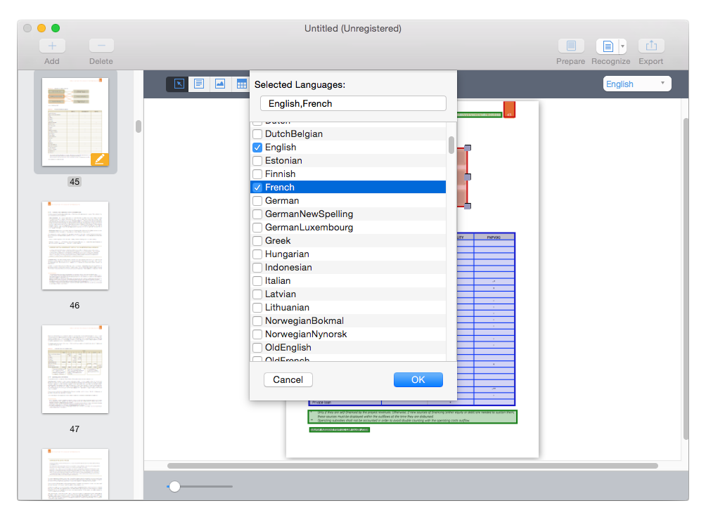Enable the GermanLuxembourg checkbox
Screen dimensions: 706x515
[x=257, y=228]
